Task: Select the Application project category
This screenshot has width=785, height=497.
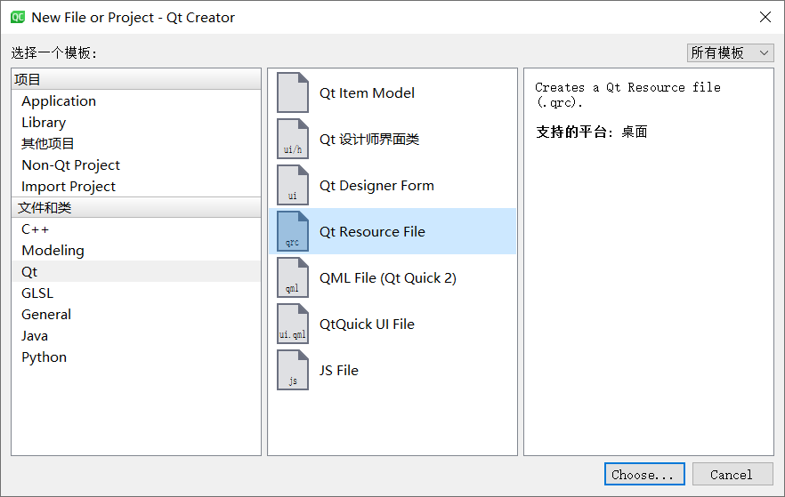Action: (135, 101)
